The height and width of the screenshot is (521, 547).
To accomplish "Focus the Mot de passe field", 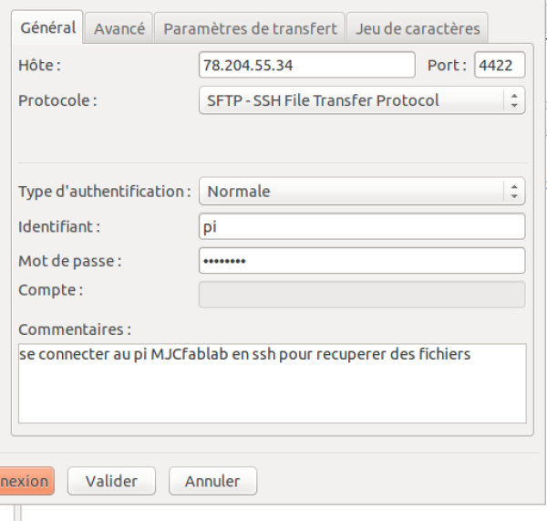I will tap(361, 261).
